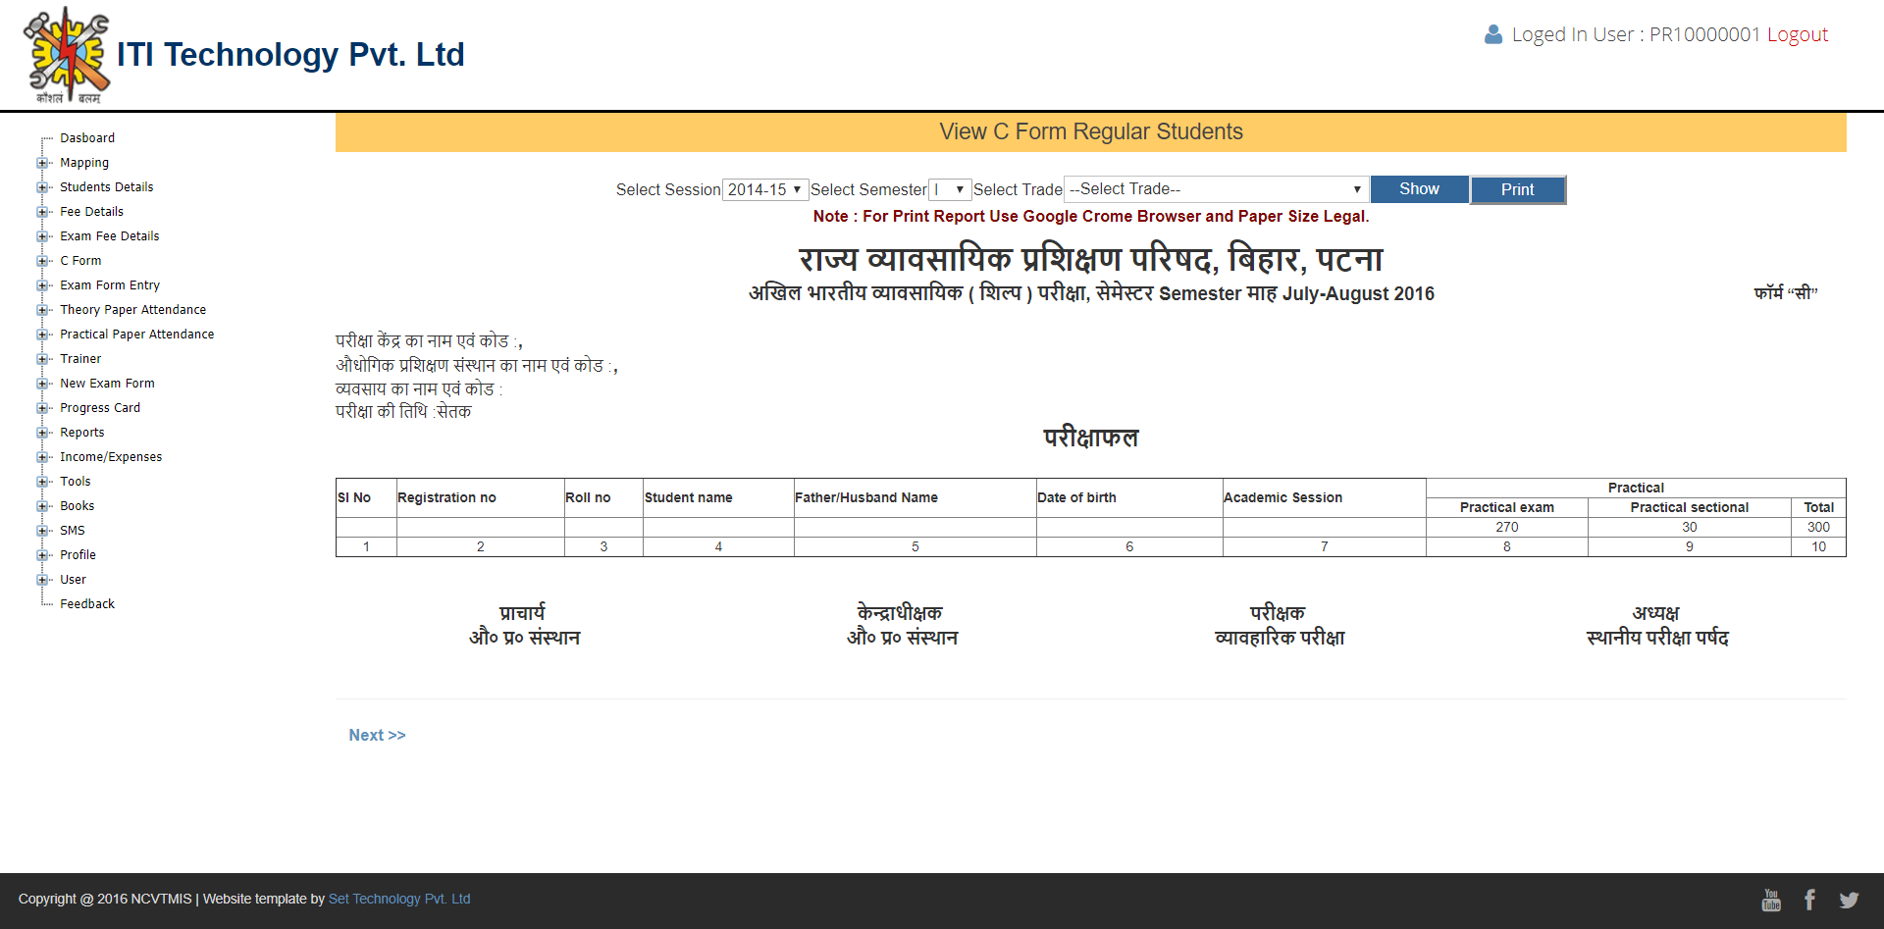Select Progress Card in sidebar
The height and width of the screenshot is (929, 1884).
(100, 408)
